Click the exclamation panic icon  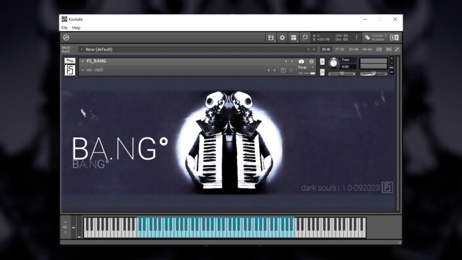(356, 37)
